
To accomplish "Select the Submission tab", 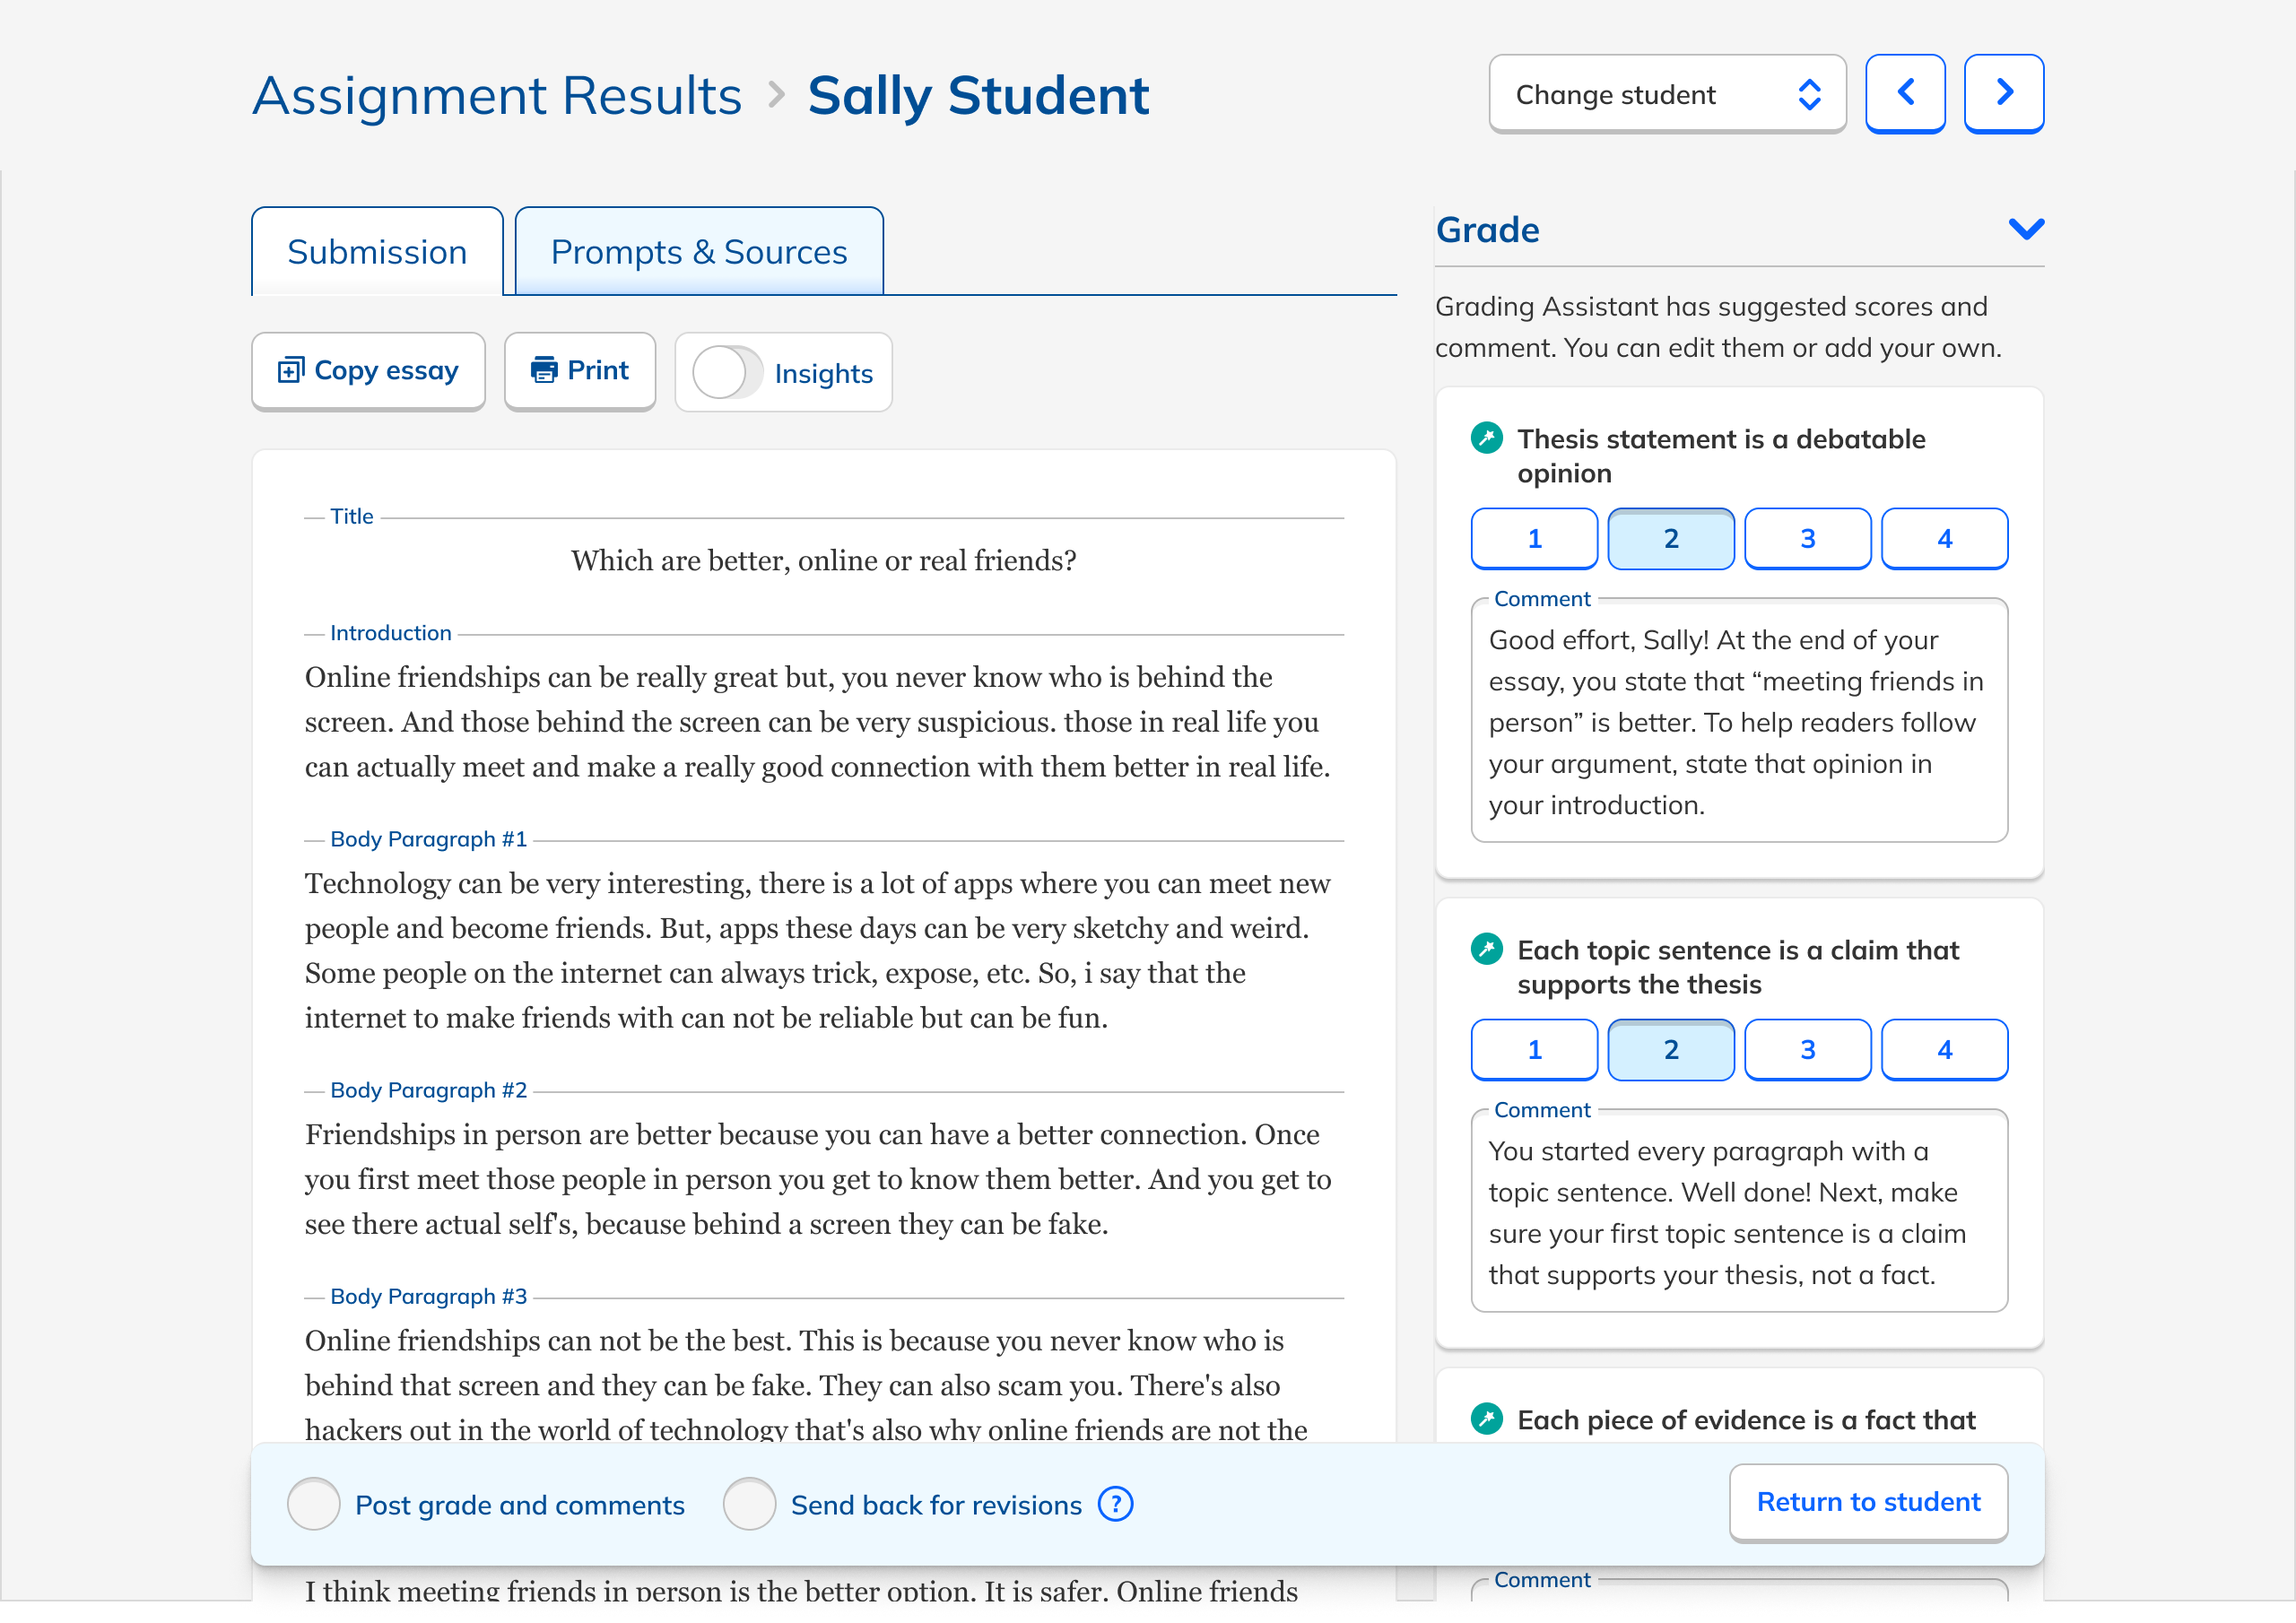I will click(x=377, y=252).
